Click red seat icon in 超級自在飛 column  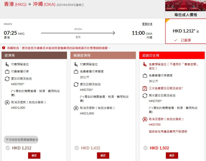click(x=145, y=64)
